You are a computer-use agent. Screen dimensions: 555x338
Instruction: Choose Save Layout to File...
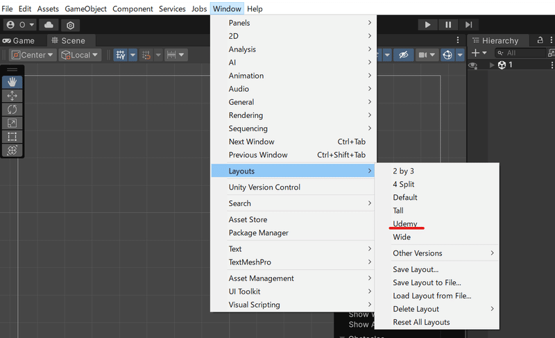[x=437, y=282]
